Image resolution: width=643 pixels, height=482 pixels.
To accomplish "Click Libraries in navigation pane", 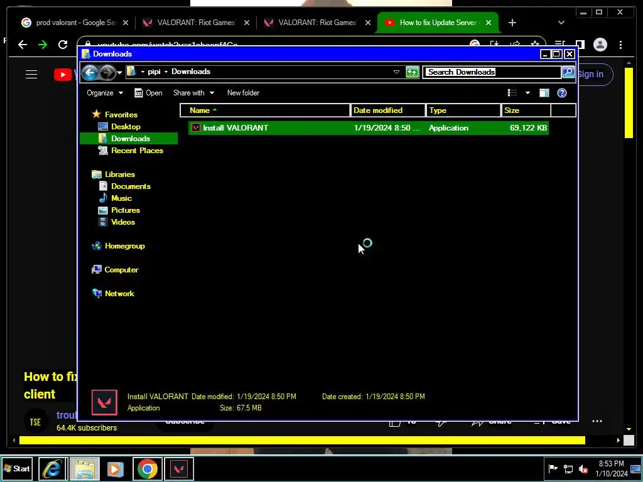I will 120,174.
